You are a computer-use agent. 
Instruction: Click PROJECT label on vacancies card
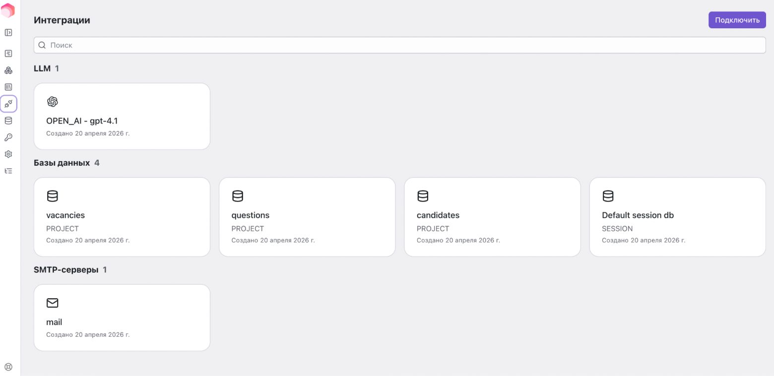(x=63, y=229)
